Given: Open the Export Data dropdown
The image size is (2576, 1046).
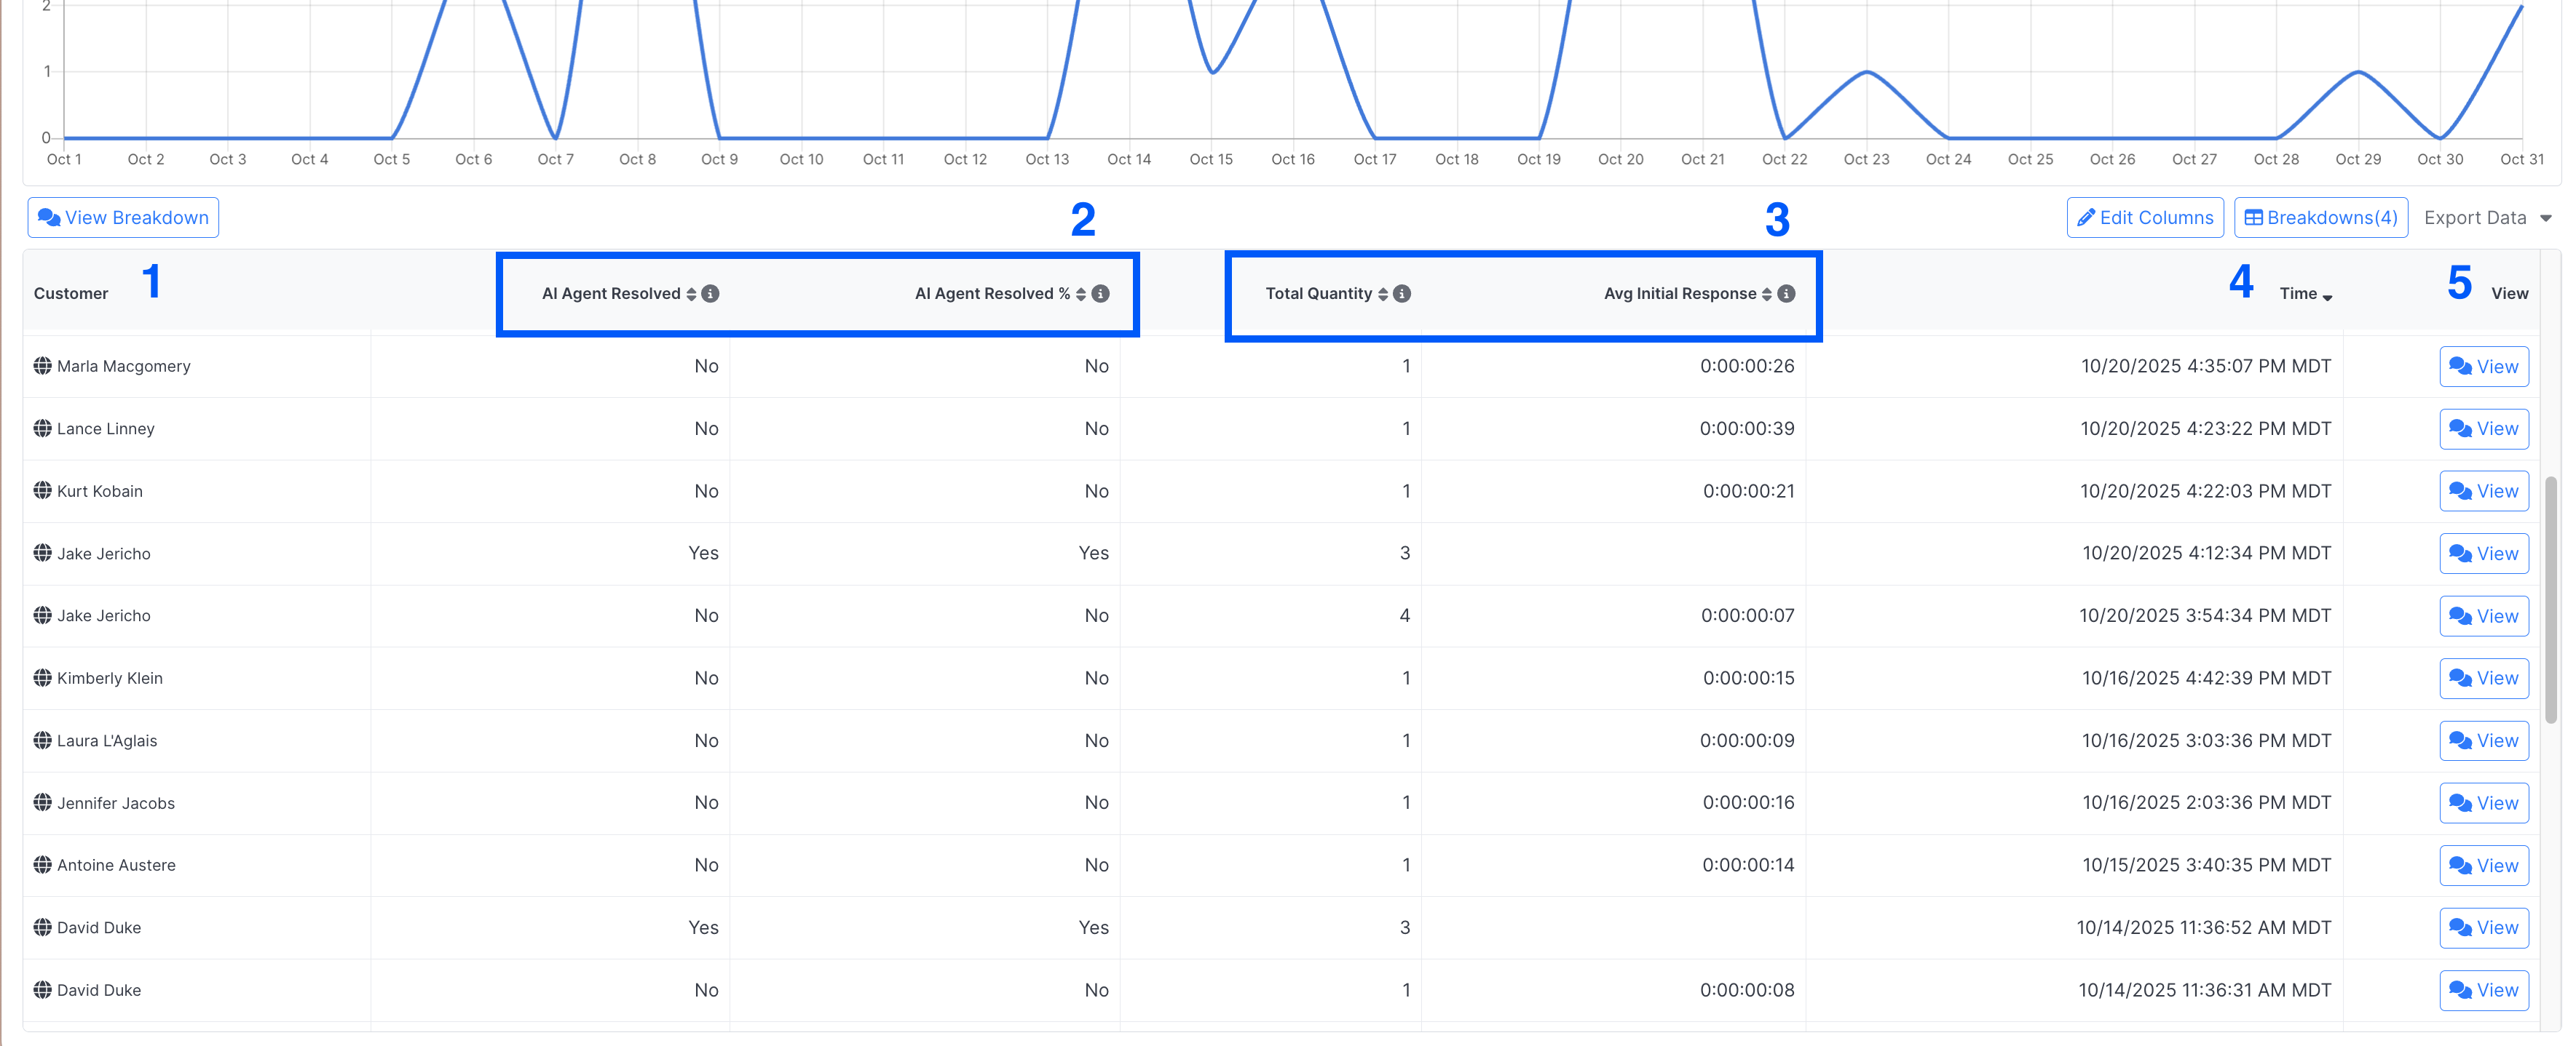Looking at the screenshot, I should pyautogui.click(x=2487, y=217).
